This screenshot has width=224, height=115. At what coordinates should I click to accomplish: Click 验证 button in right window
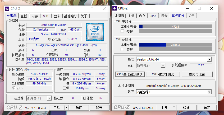point(186,107)
